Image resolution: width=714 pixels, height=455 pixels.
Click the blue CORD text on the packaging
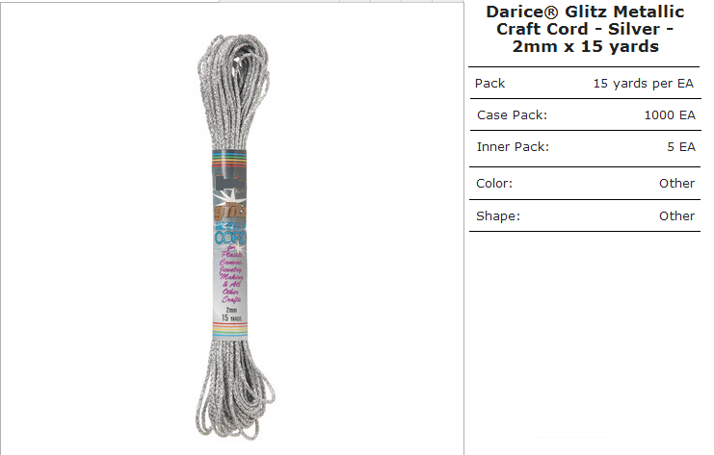tap(231, 237)
